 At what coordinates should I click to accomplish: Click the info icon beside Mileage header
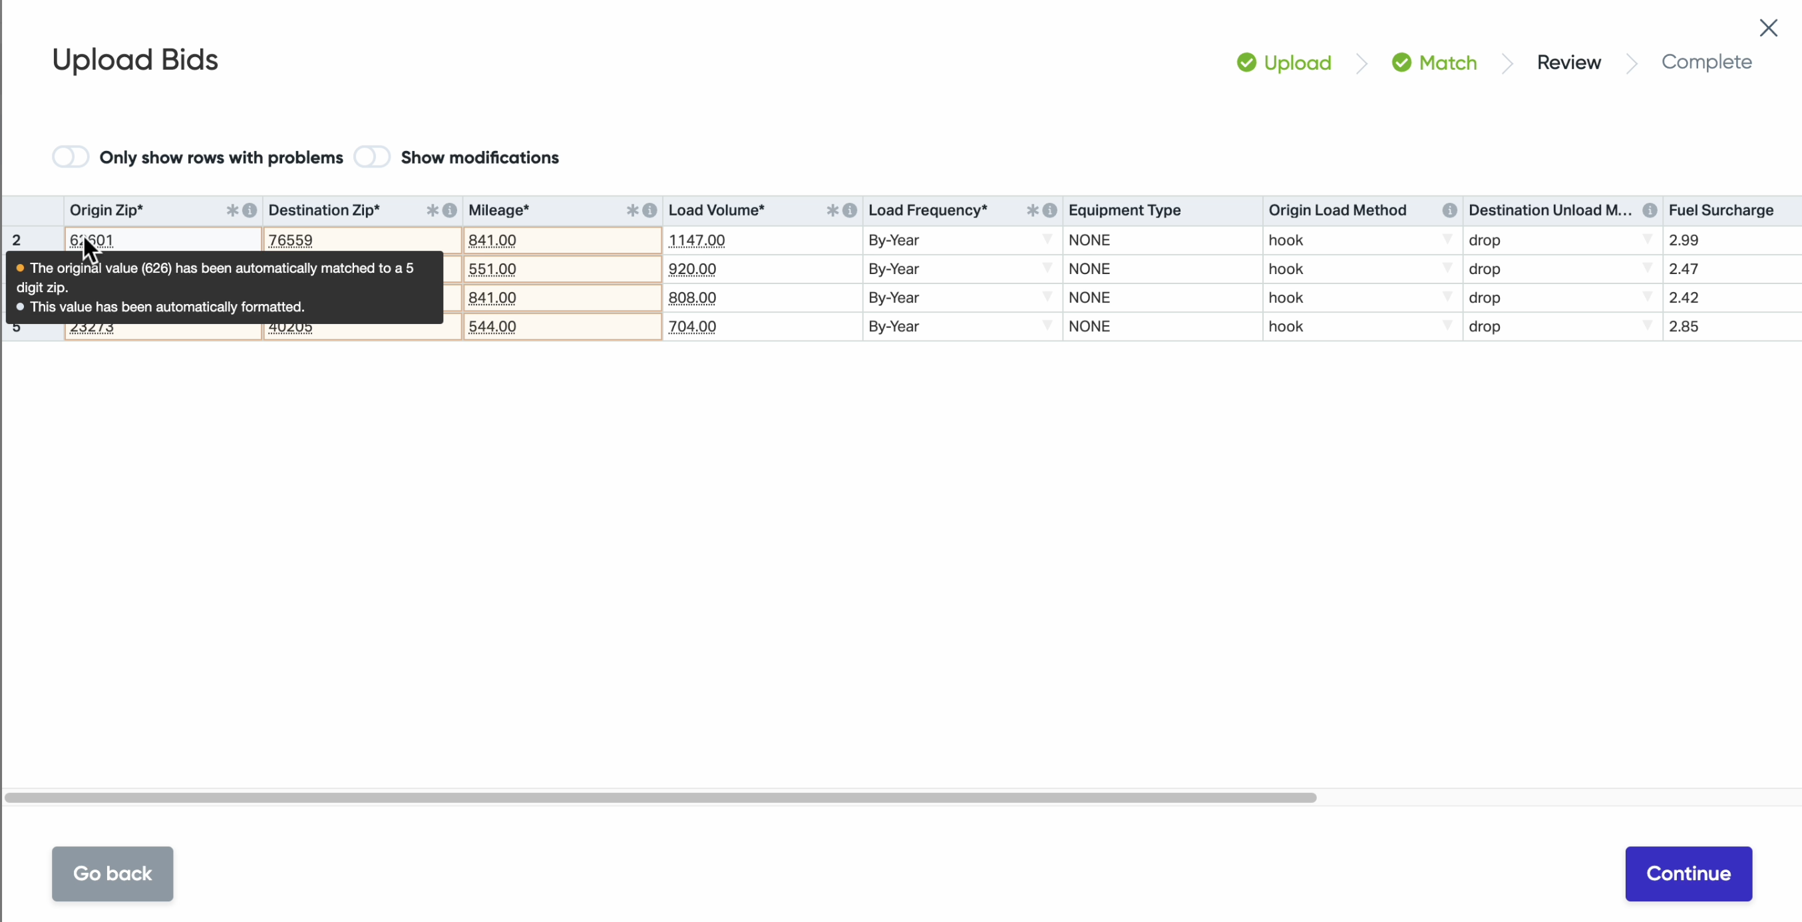click(x=649, y=211)
